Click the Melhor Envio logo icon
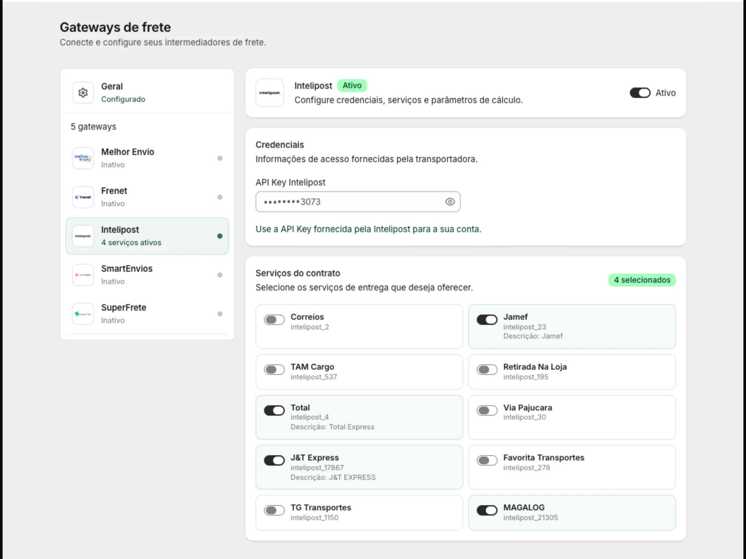The height and width of the screenshot is (559, 746). [x=83, y=158]
